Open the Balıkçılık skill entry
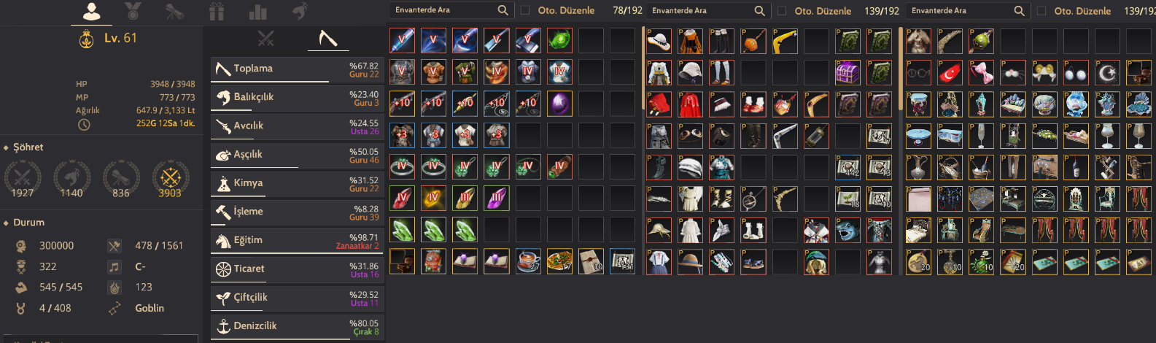Viewport: 1156px width, 343px height. coord(297,98)
